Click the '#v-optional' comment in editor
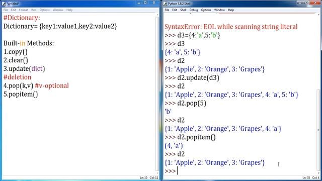 tap(52, 86)
